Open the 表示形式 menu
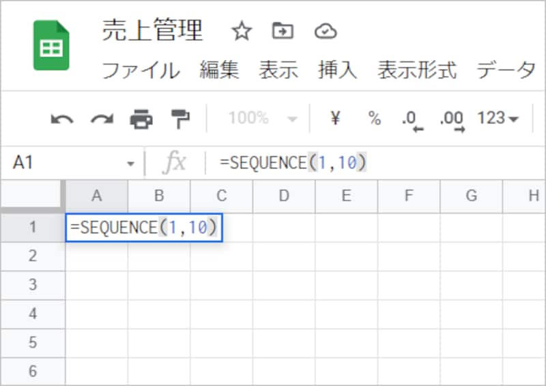546x386 pixels. click(417, 70)
